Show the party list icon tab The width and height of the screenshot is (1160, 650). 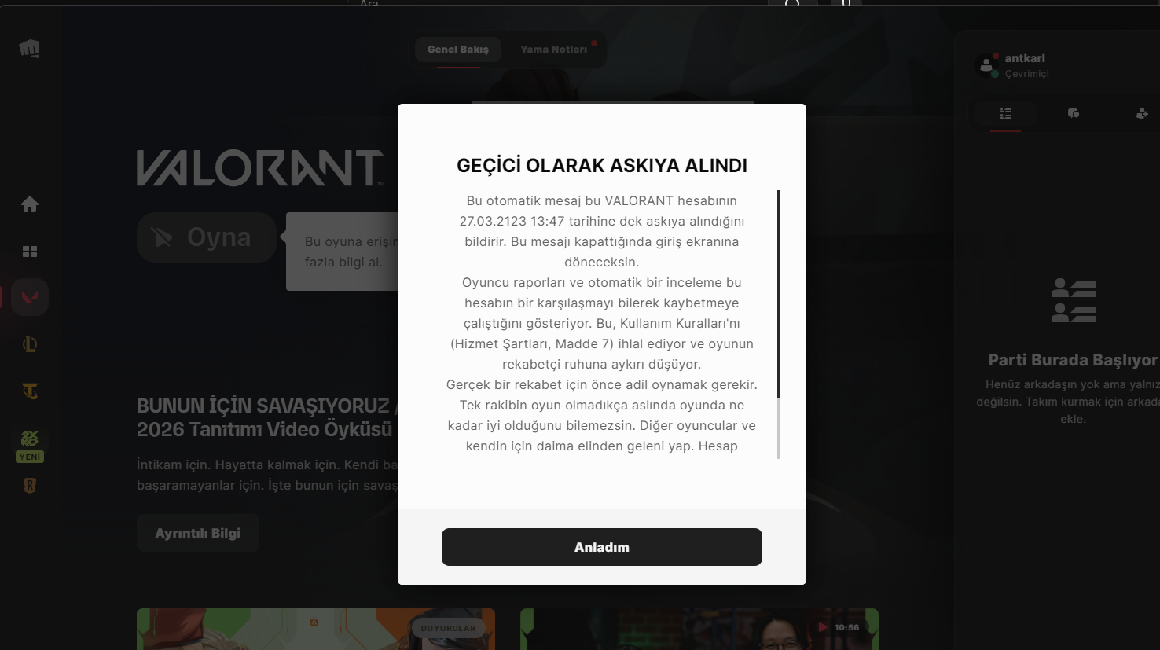[1005, 113]
